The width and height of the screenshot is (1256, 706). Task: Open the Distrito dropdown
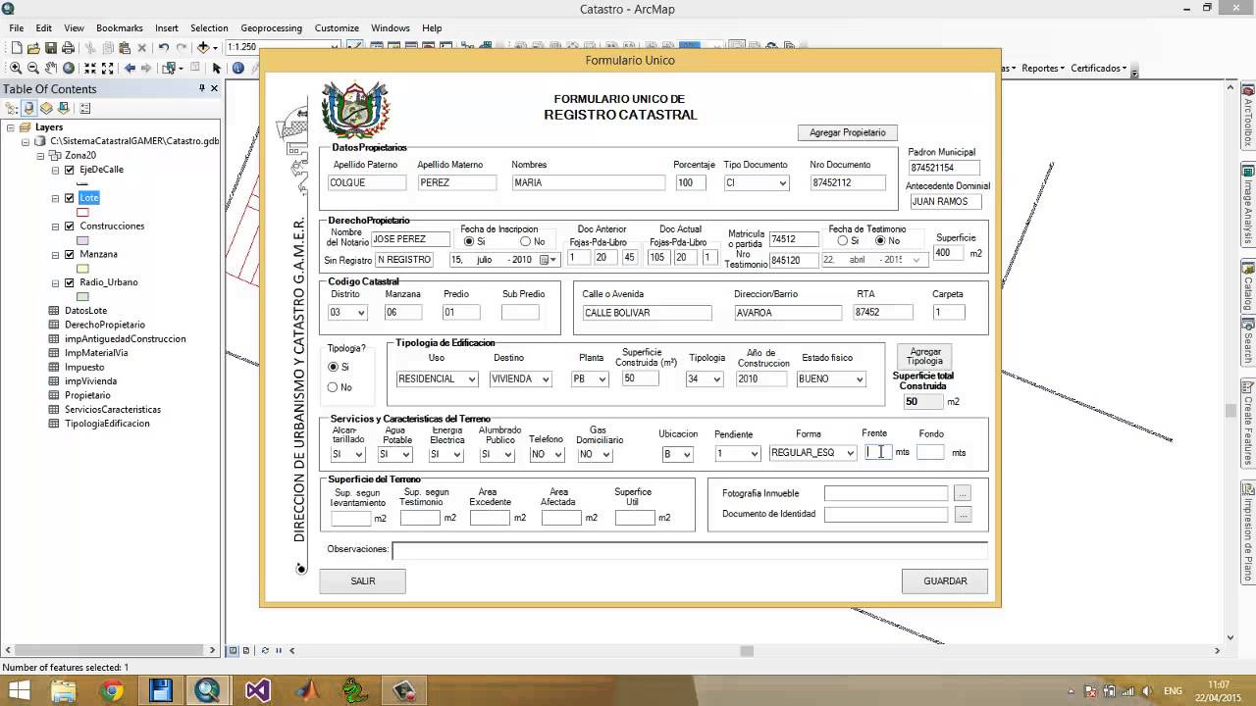point(360,313)
